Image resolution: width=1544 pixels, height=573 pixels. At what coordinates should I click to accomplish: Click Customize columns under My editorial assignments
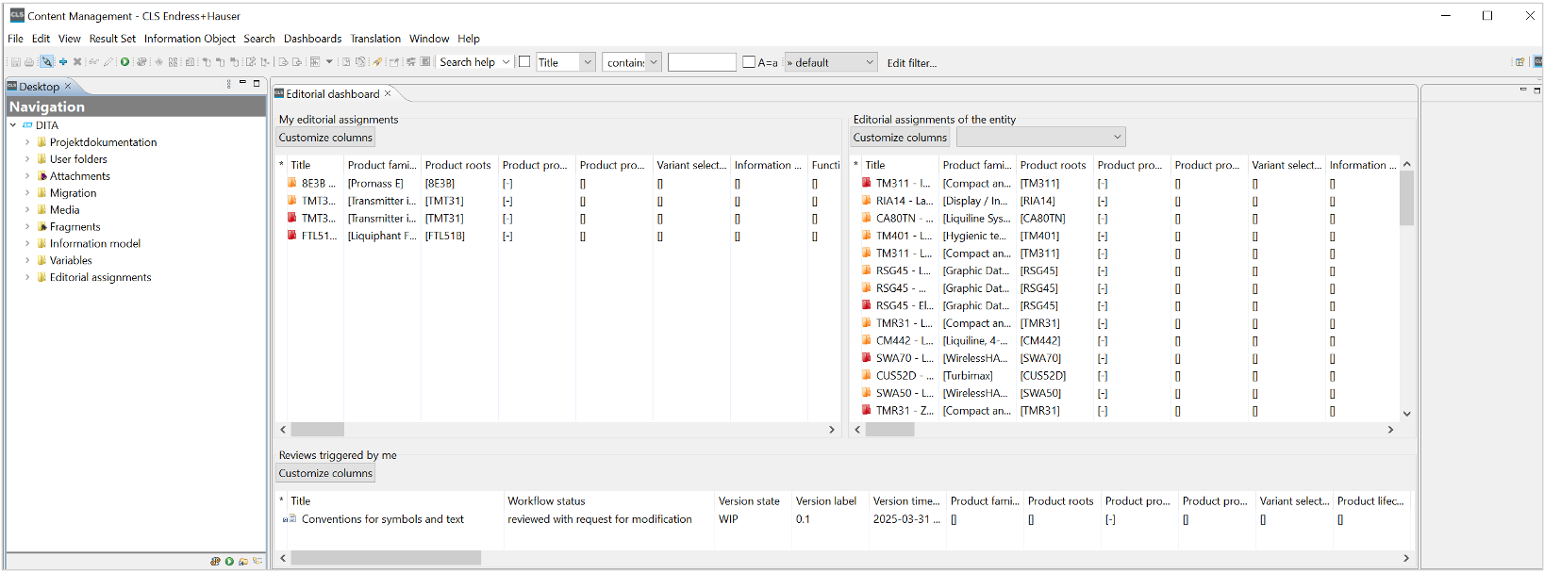tap(325, 138)
